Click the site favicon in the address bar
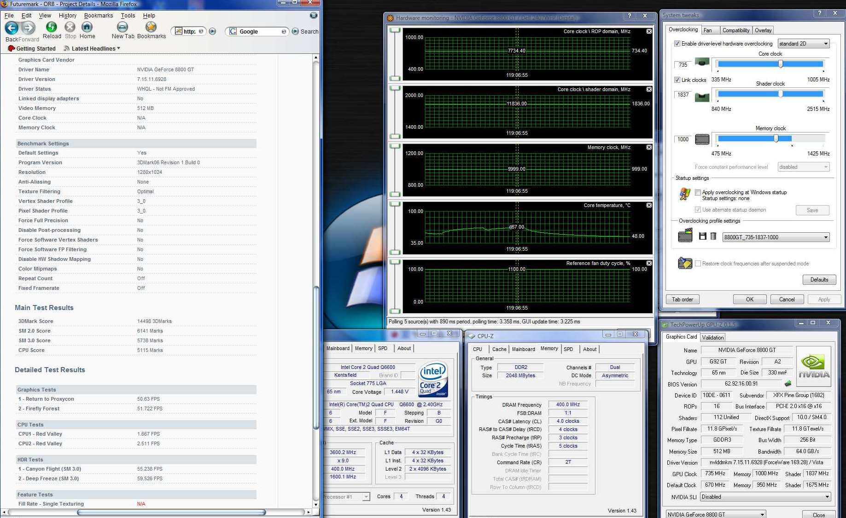Screen dimensions: 846x518 [x=178, y=31]
